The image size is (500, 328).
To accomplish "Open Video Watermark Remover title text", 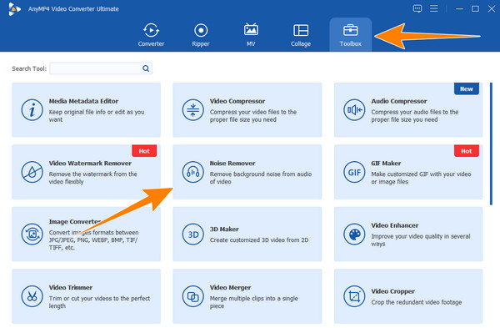I will pyautogui.click(x=90, y=164).
